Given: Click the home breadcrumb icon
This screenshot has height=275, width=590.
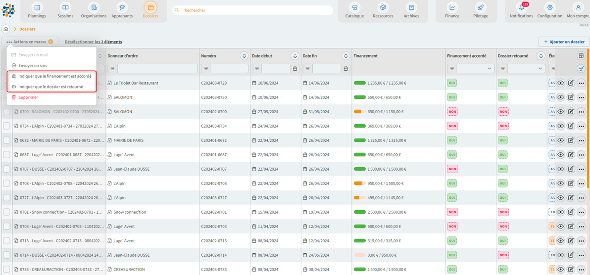Looking at the screenshot, I should [x=5, y=29].
